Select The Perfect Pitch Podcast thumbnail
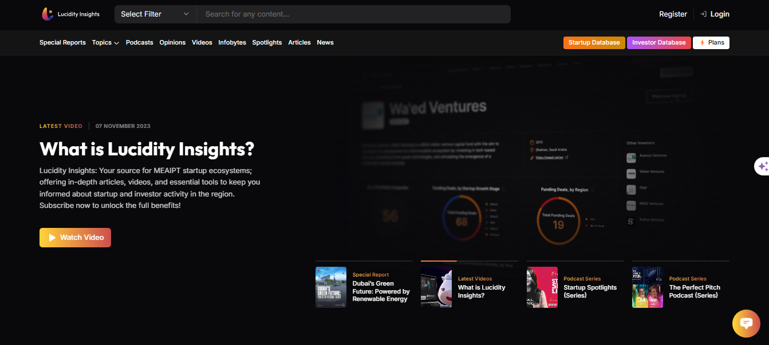This screenshot has height=345, width=769. [x=648, y=287]
